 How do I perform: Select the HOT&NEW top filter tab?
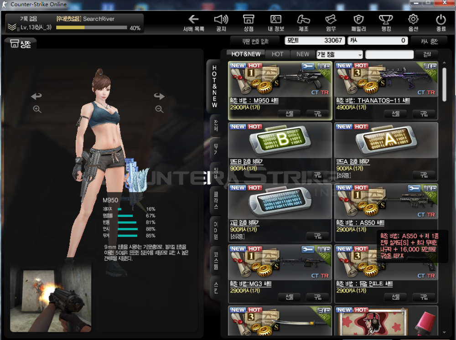246,54
